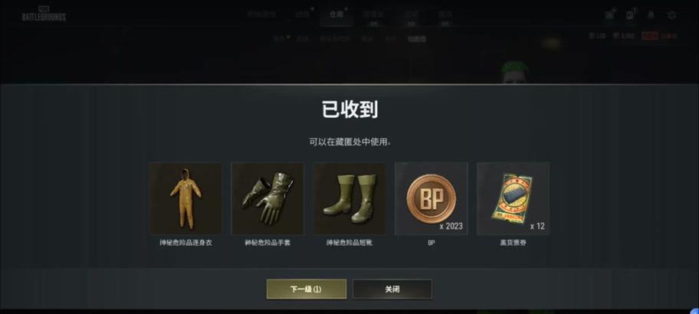Click the BP coin reward icon

[431, 198]
